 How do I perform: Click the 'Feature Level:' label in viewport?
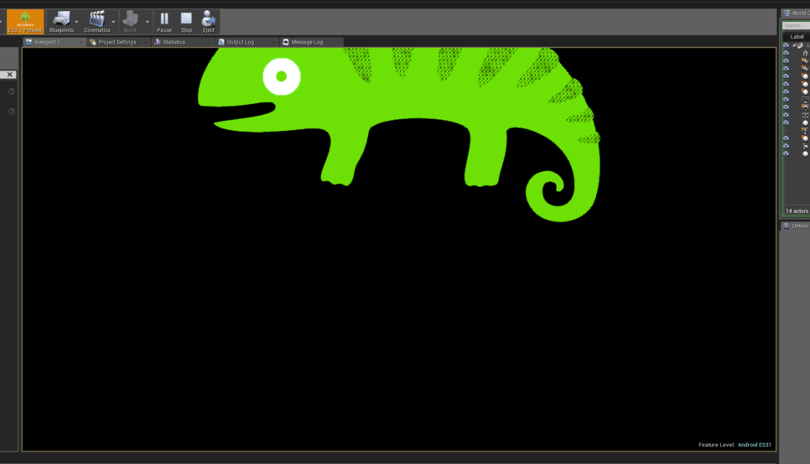point(716,445)
